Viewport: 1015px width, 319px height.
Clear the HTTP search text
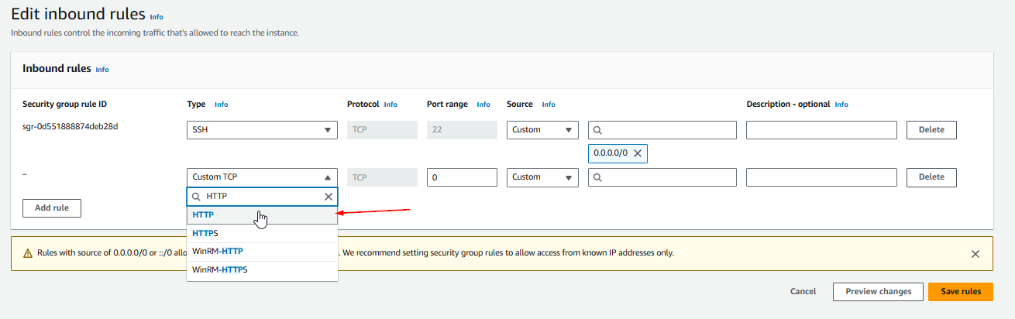coord(328,197)
